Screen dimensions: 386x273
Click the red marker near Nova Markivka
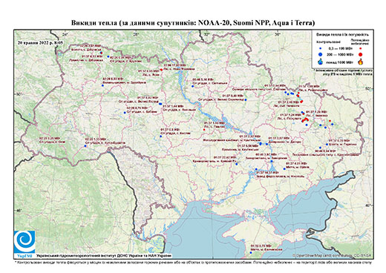pyautogui.click(x=161, y=70)
